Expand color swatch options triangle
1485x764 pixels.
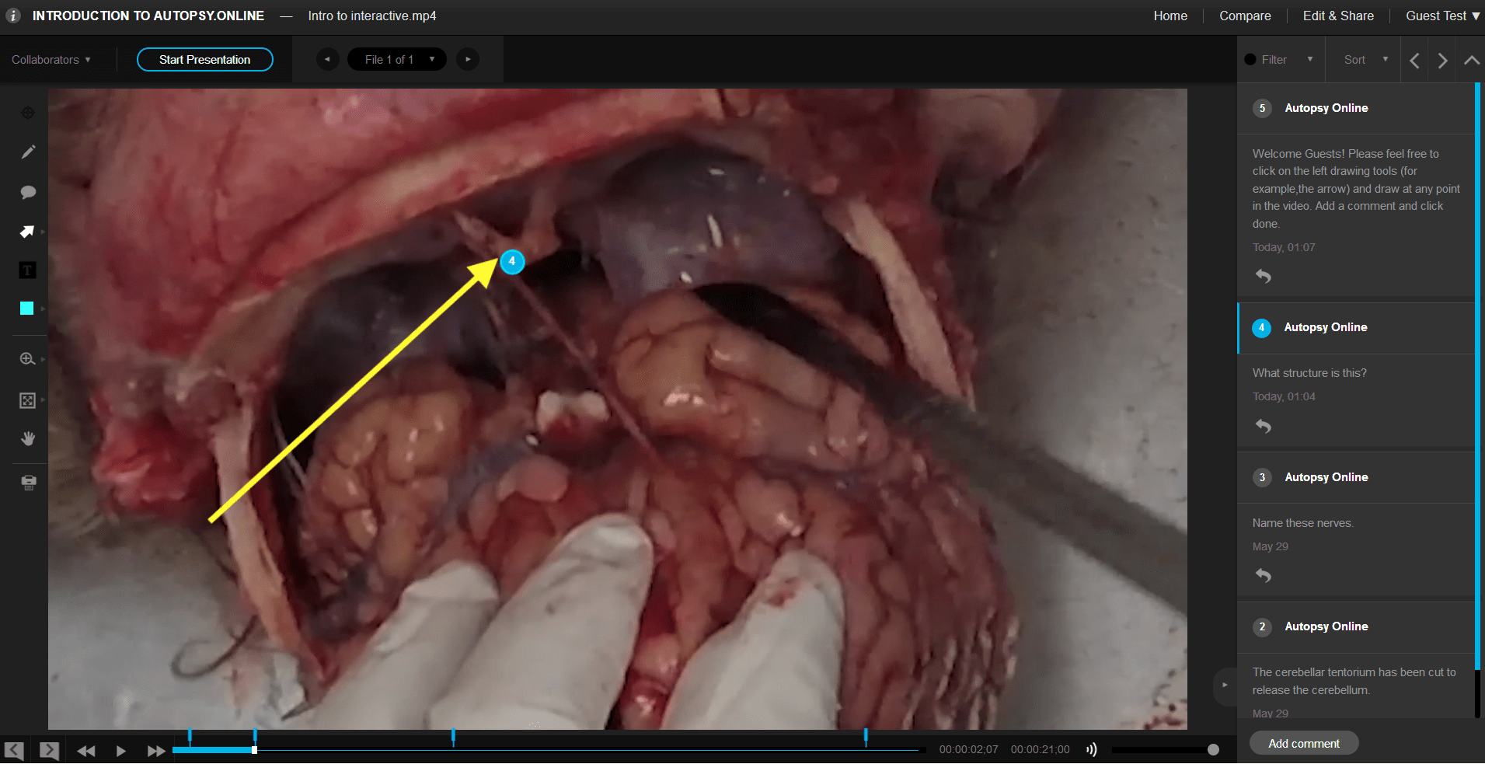[x=43, y=309]
